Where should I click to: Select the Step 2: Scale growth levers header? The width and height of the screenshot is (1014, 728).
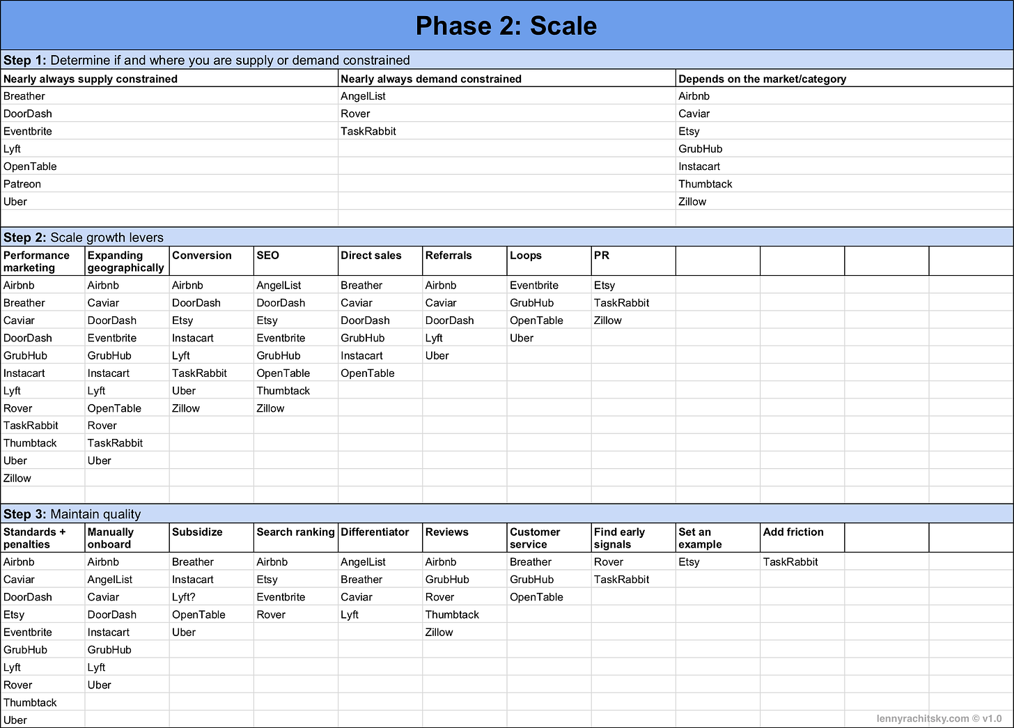506,237
